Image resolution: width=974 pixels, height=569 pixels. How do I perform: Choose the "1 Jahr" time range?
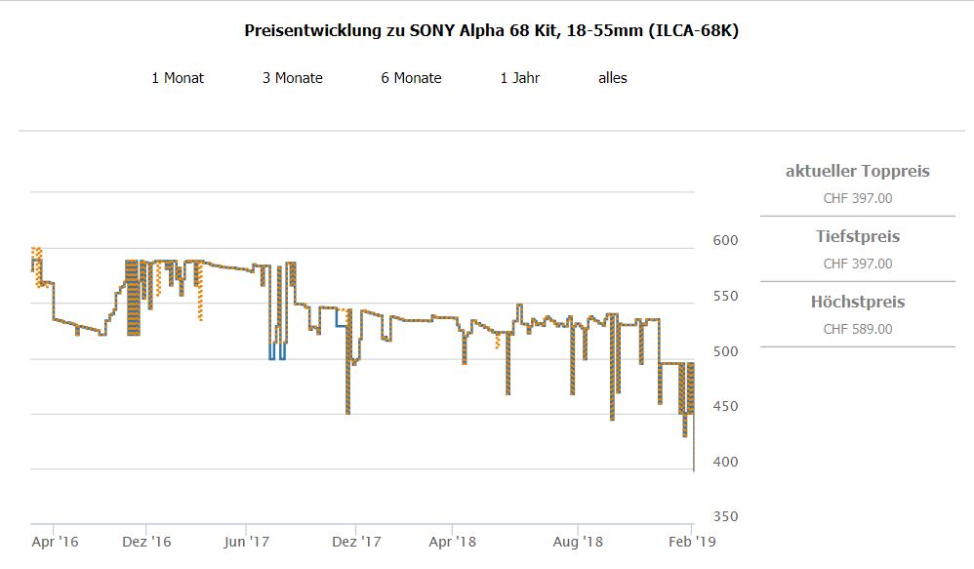click(520, 78)
